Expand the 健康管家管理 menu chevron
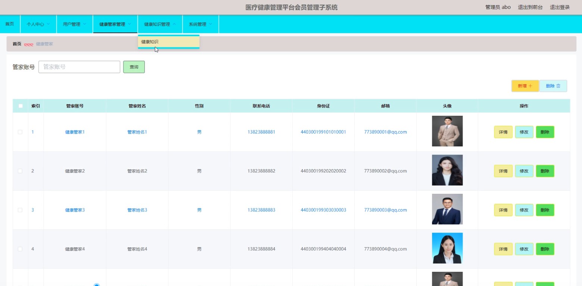 [x=130, y=24]
